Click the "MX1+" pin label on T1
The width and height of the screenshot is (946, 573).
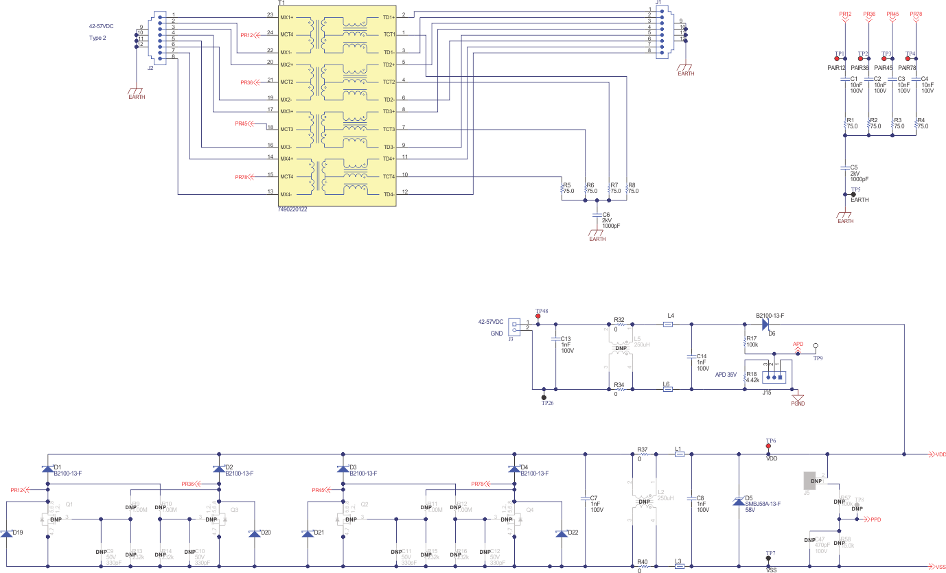coord(286,16)
